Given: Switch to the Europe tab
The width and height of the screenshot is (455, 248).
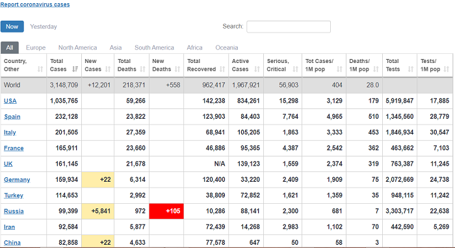Looking at the screenshot, I should (x=36, y=47).
